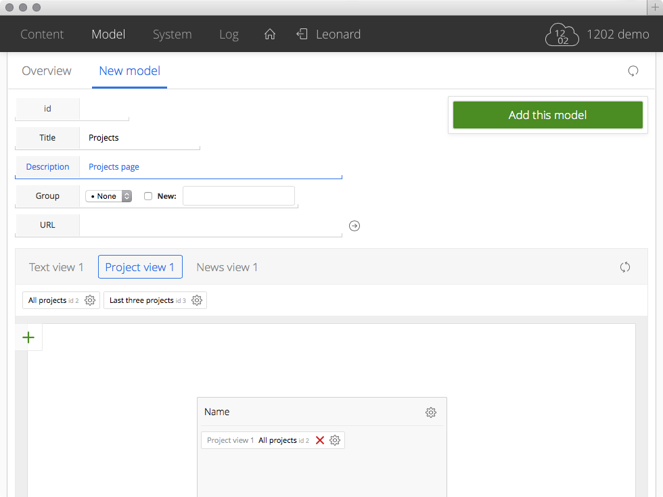Click the green plus add icon
The height and width of the screenshot is (497, 663).
click(x=28, y=337)
